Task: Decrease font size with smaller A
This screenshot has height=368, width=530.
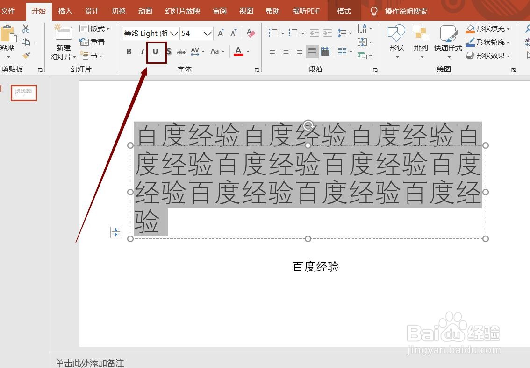Action: (x=234, y=33)
